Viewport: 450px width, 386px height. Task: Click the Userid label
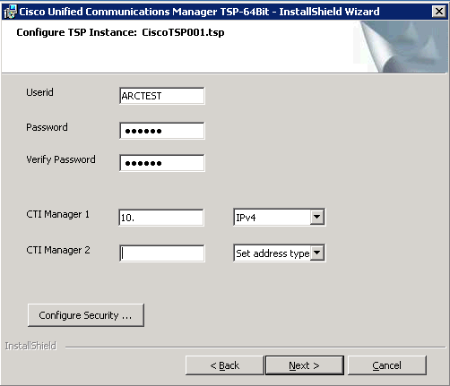39,92
